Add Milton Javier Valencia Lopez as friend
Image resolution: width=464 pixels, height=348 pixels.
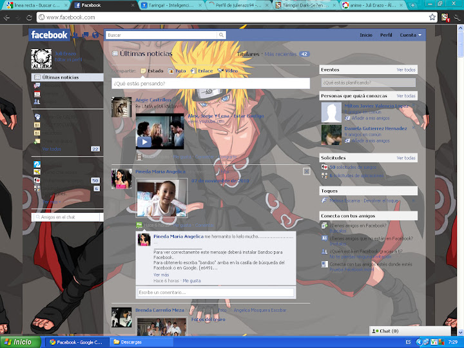pyautogui.click(x=370, y=118)
